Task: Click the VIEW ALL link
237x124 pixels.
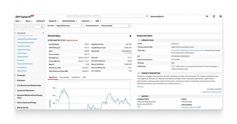Action: click(140, 87)
